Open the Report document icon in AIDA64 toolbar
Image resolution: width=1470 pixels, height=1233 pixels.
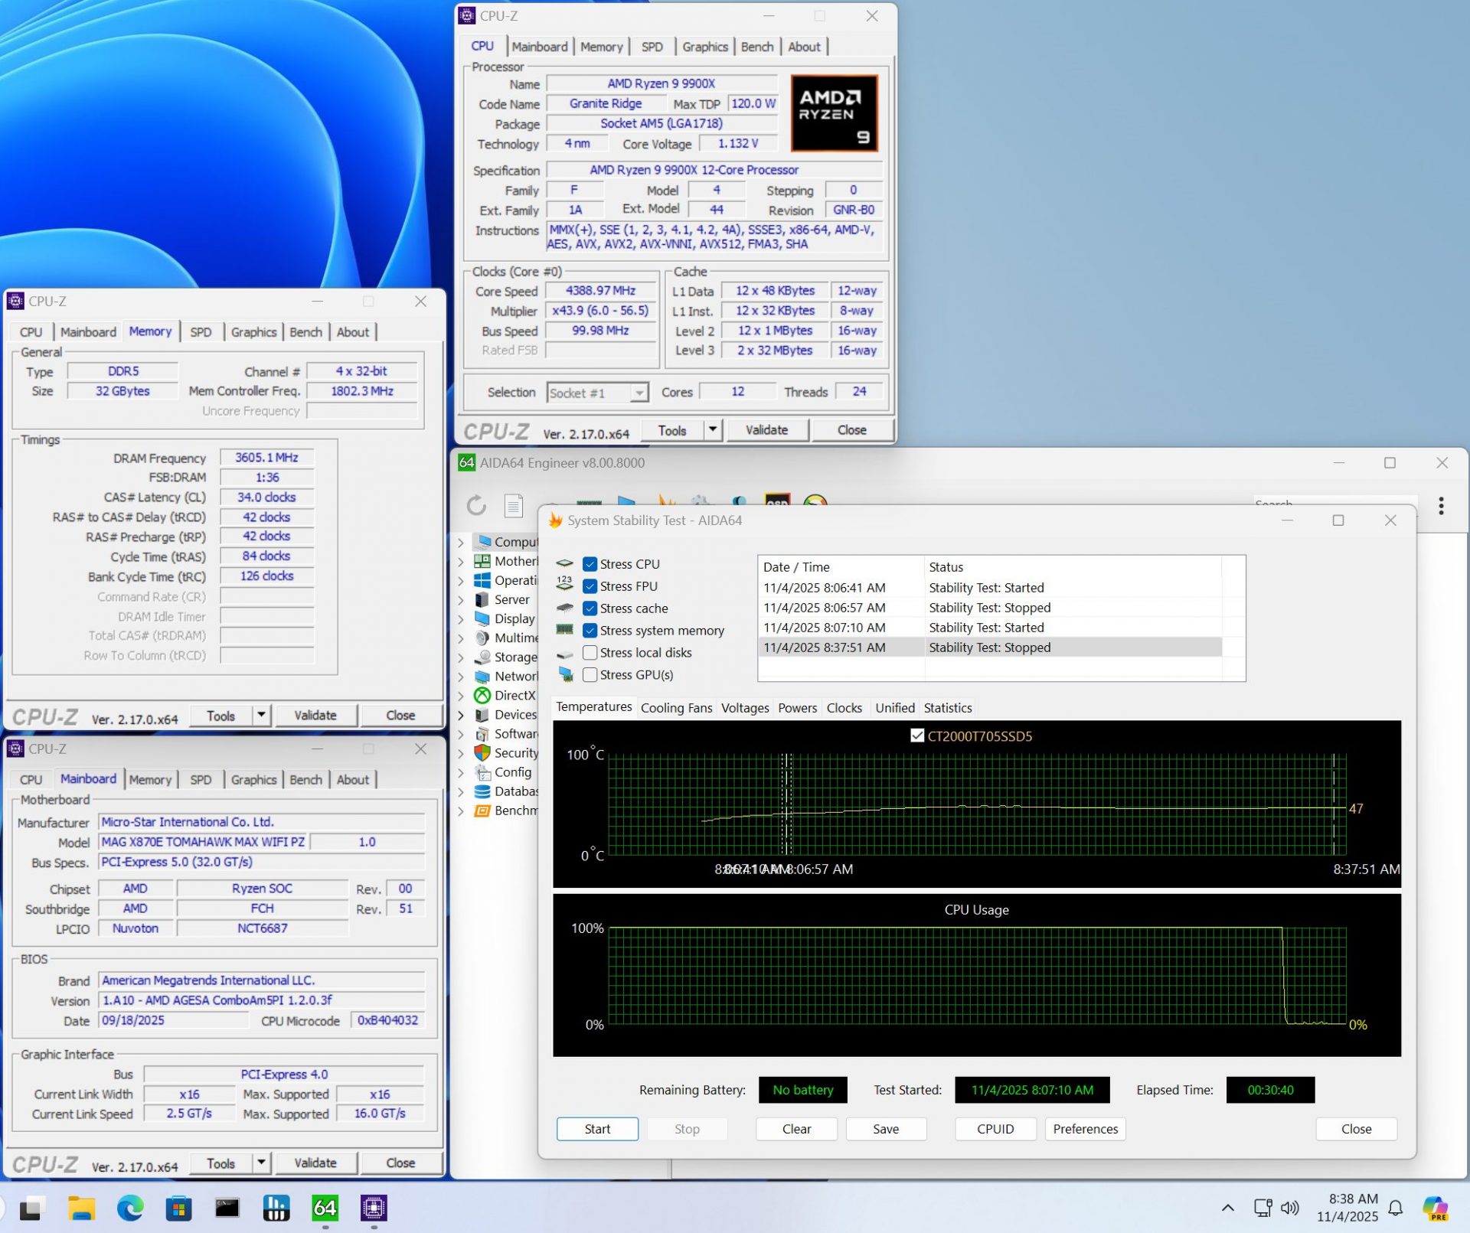tap(513, 506)
